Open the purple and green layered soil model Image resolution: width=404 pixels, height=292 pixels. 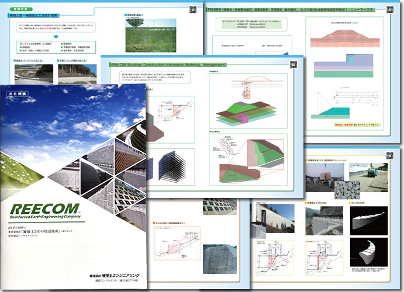[x=343, y=65]
